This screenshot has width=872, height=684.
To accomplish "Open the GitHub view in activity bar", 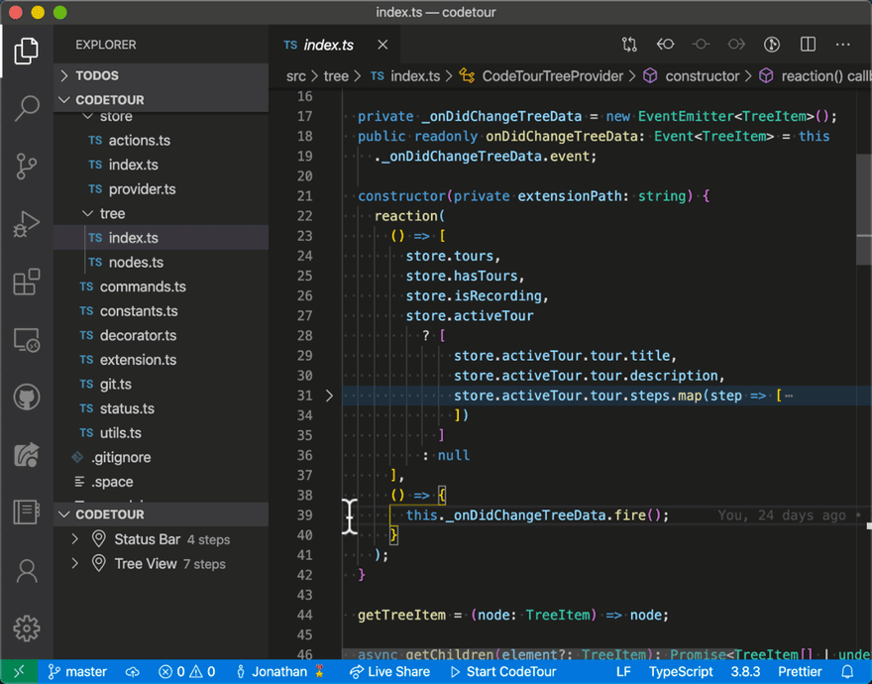I will 26,398.
